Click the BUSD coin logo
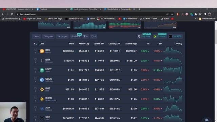The width and height of the screenshot is (217, 122). pyautogui.click(x=42, y=99)
